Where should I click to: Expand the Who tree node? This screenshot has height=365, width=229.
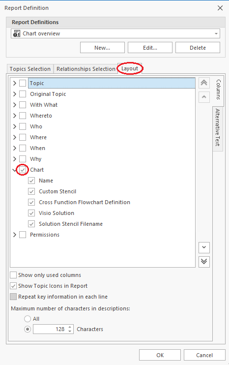(15, 126)
